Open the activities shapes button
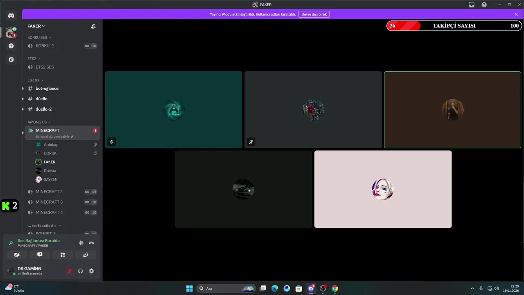Screen dimensions: 524x295 coord(63,255)
